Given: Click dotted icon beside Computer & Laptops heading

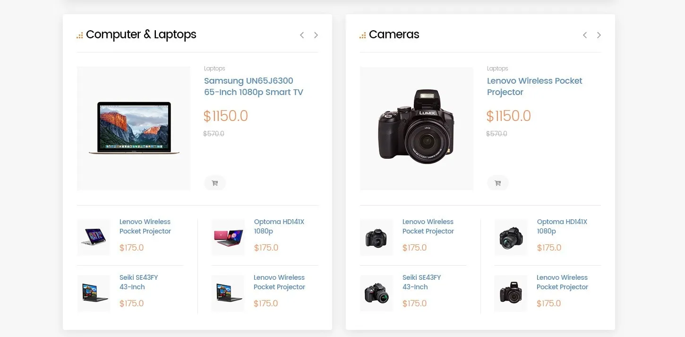Looking at the screenshot, I should click(x=80, y=35).
